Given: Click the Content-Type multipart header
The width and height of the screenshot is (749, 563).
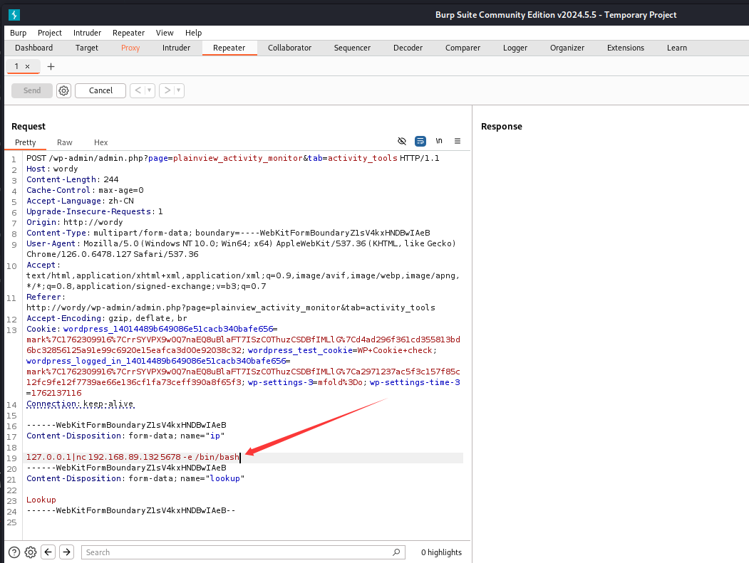Looking at the screenshot, I should (x=228, y=233).
